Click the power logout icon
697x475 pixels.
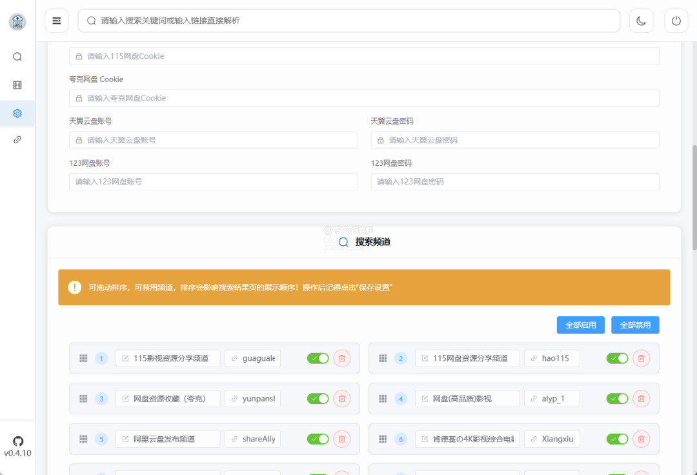tap(676, 21)
